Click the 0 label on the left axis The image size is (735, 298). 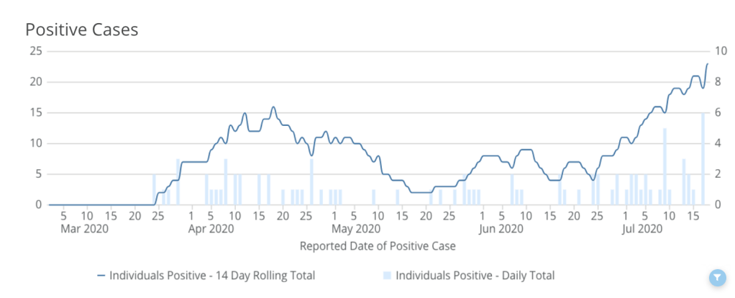click(x=39, y=204)
